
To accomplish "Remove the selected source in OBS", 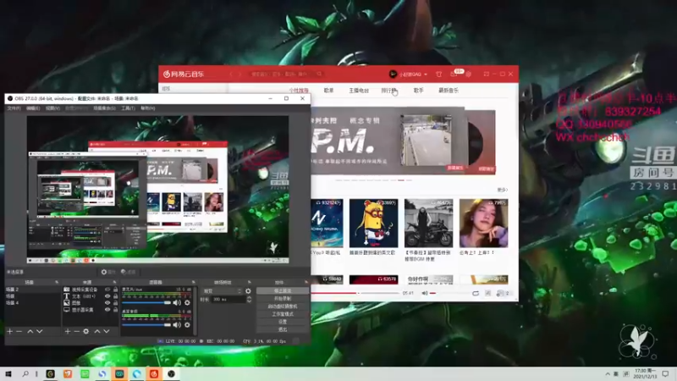I will (x=76, y=331).
